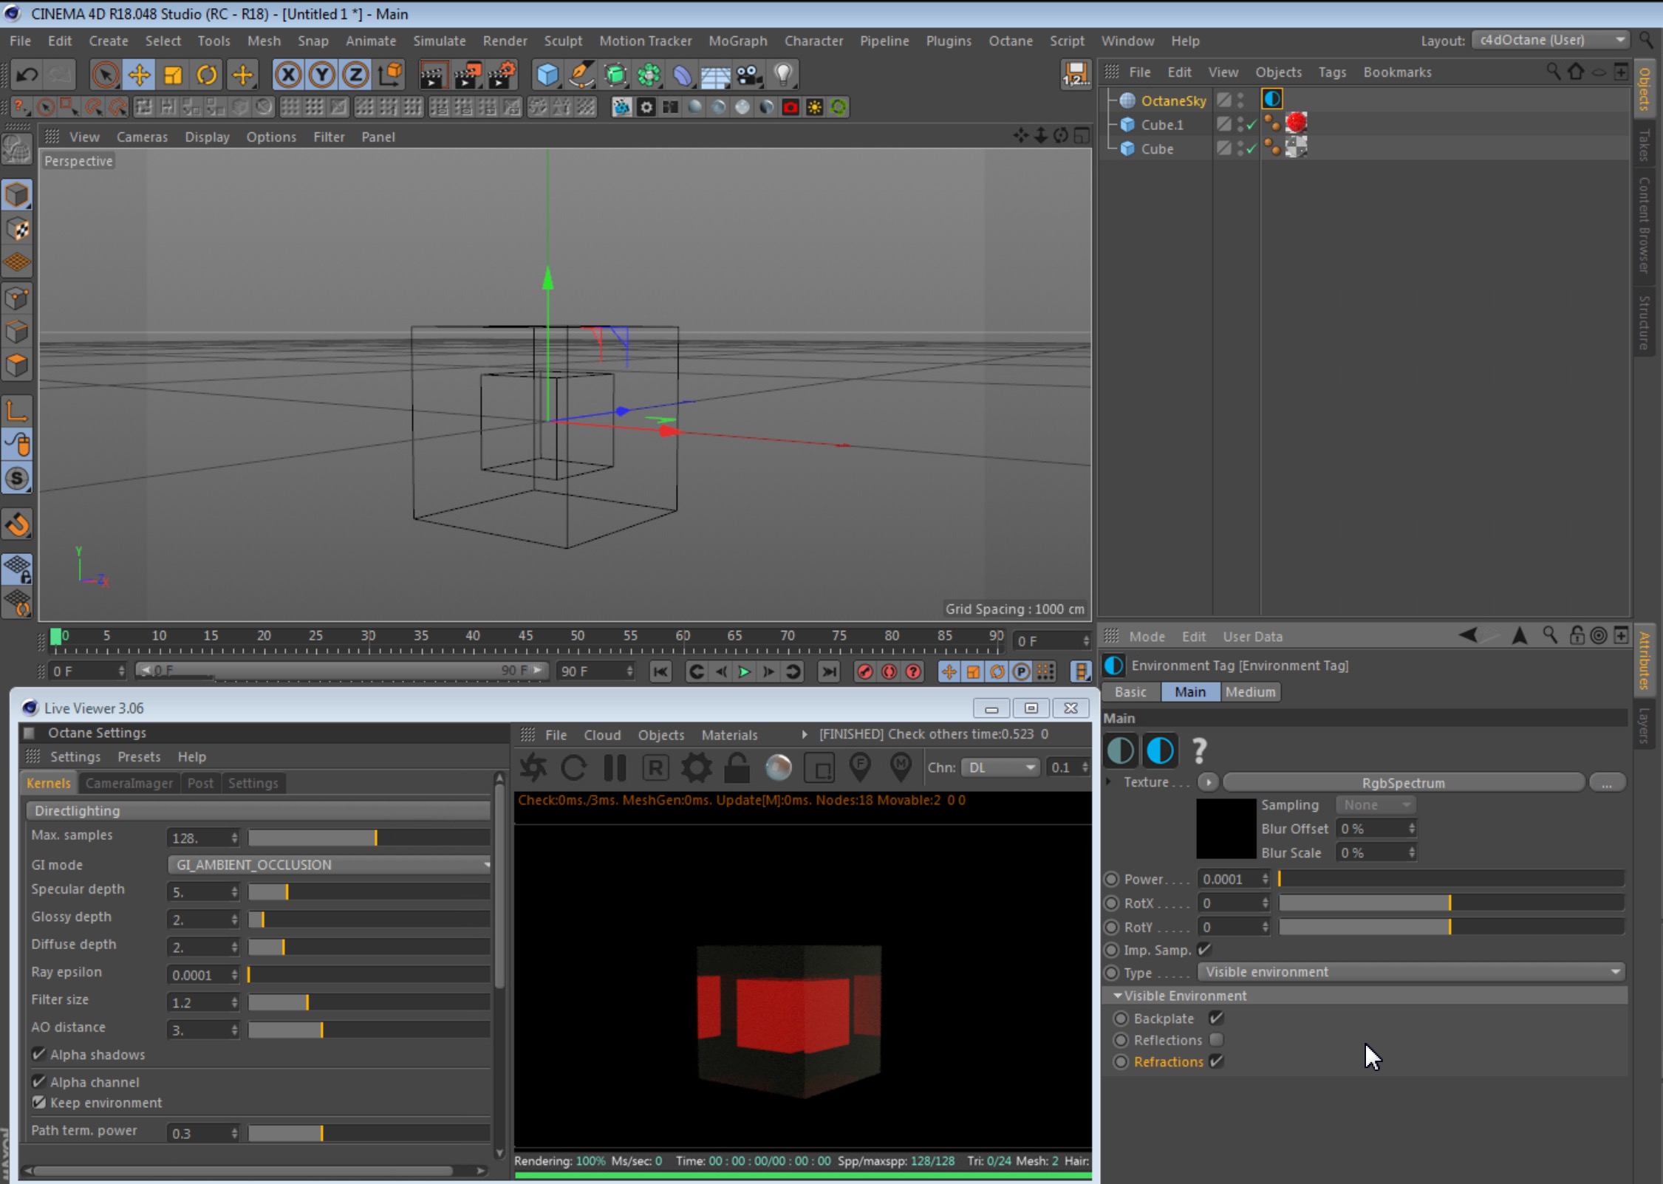Select the Move tool in top toolbar
The image size is (1663, 1184).
(x=138, y=75)
